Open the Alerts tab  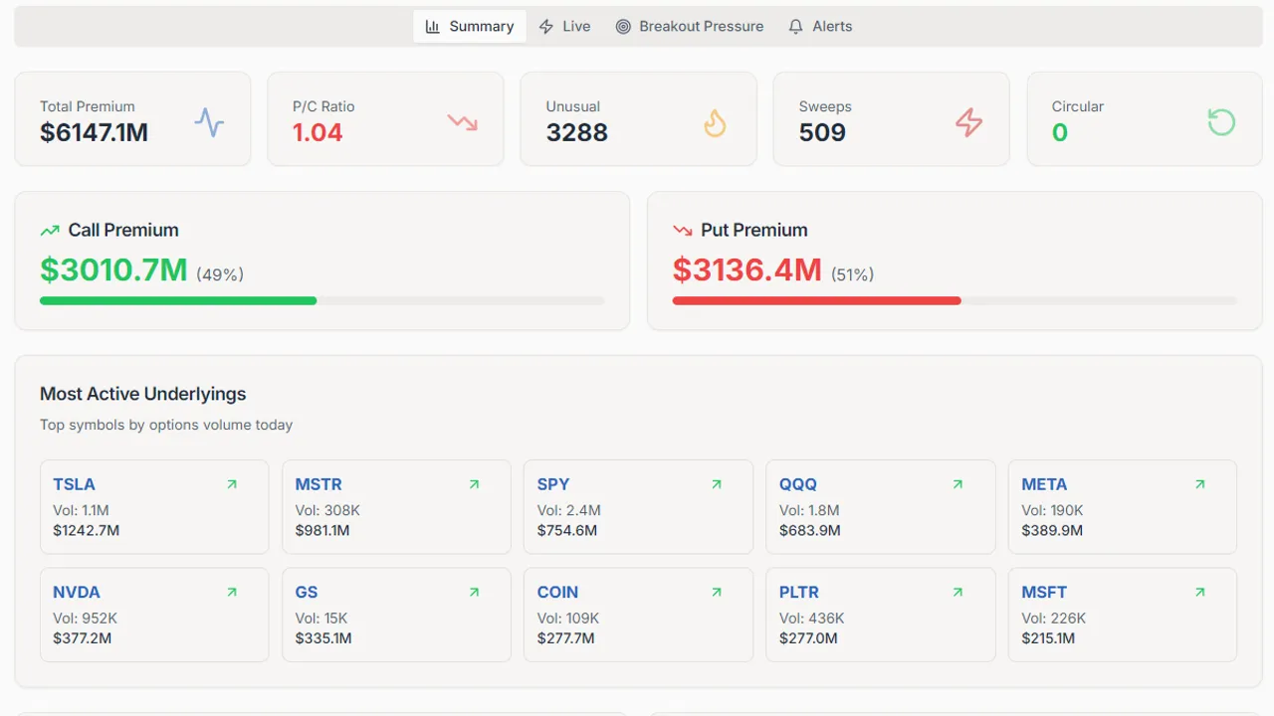(820, 27)
